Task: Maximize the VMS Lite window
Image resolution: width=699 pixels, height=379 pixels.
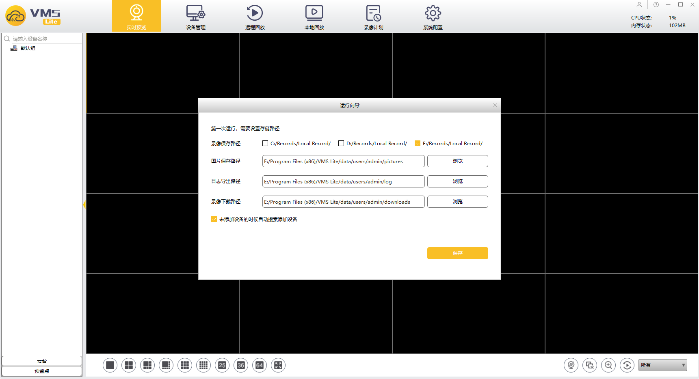Action: (x=681, y=5)
